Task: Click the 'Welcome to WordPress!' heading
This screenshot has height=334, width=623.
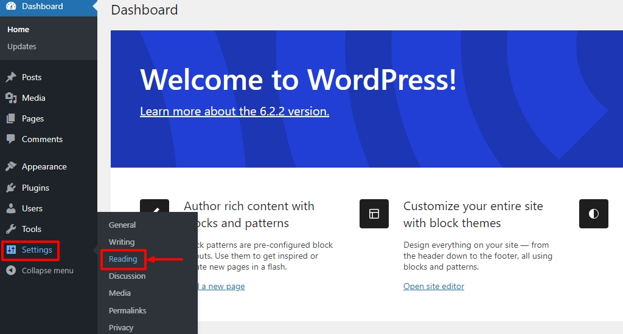Action: click(298, 80)
